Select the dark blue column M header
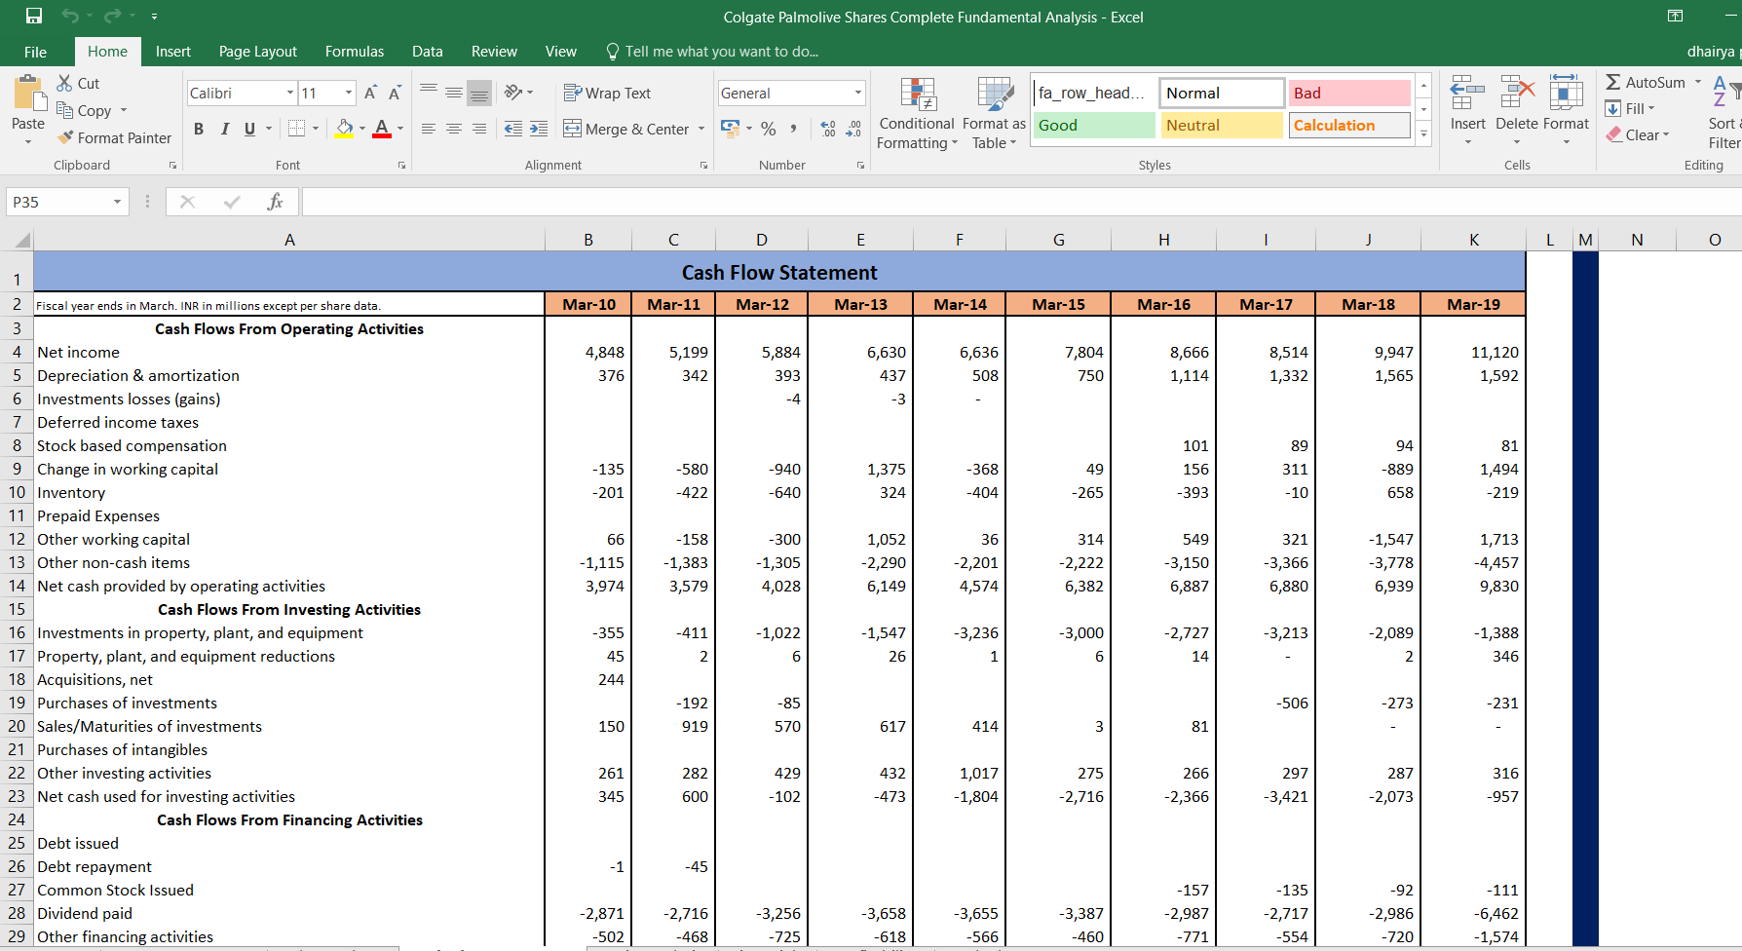This screenshot has width=1742, height=951. point(1586,240)
